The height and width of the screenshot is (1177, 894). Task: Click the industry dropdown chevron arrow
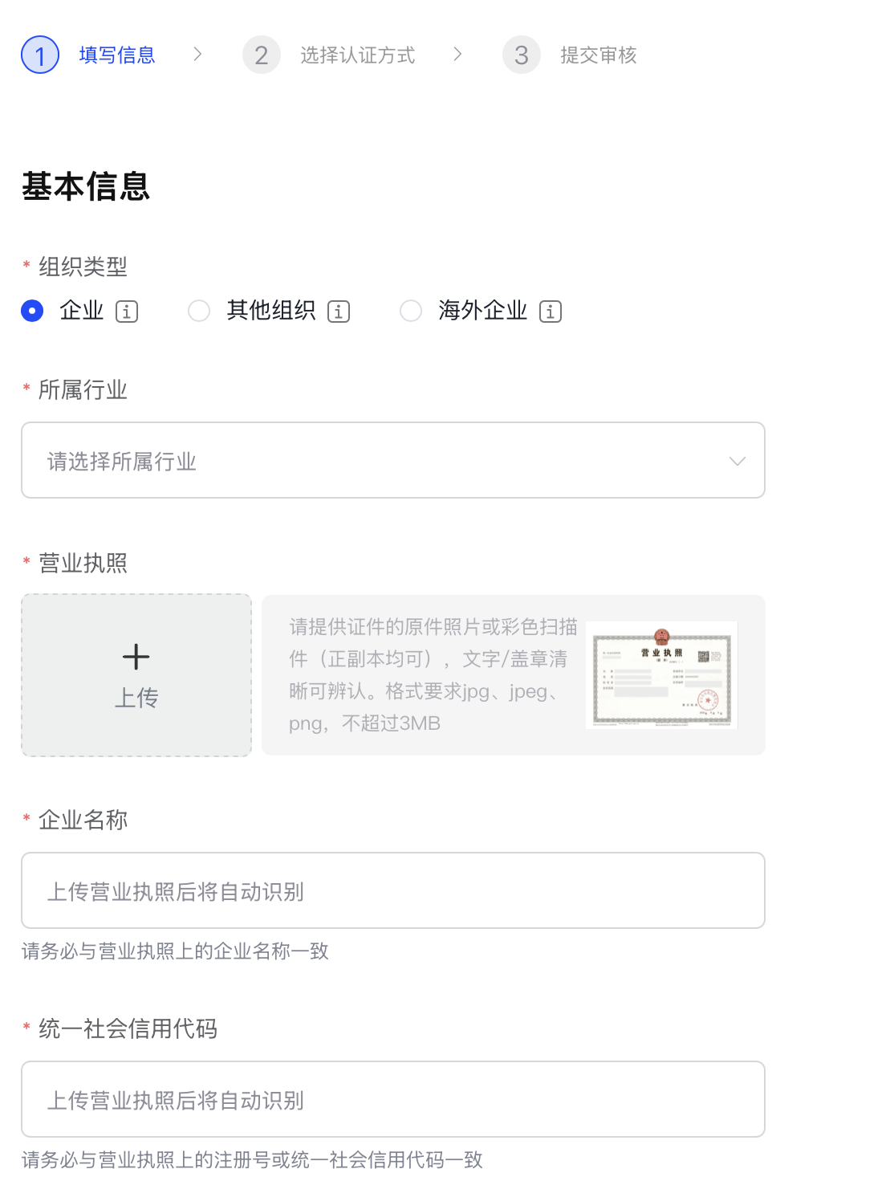pyautogui.click(x=738, y=461)
